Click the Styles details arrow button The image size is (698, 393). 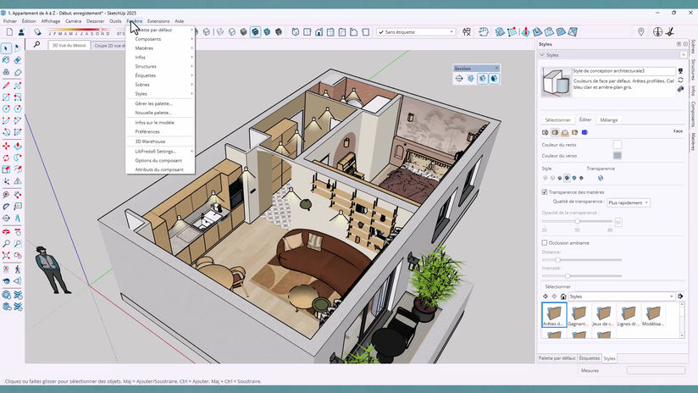click(x=680, y=296)
